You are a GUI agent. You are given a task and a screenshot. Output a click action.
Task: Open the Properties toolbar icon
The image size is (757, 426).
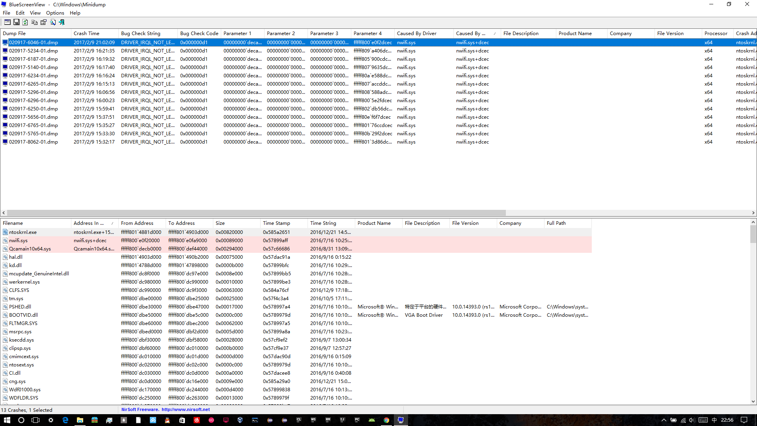tap(44, 22)
